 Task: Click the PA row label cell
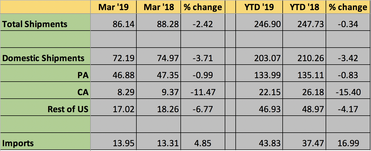point(83,75)
